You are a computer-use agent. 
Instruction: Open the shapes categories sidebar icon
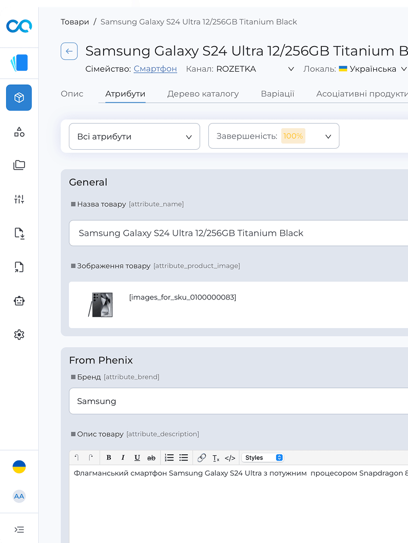click(19, 132)
